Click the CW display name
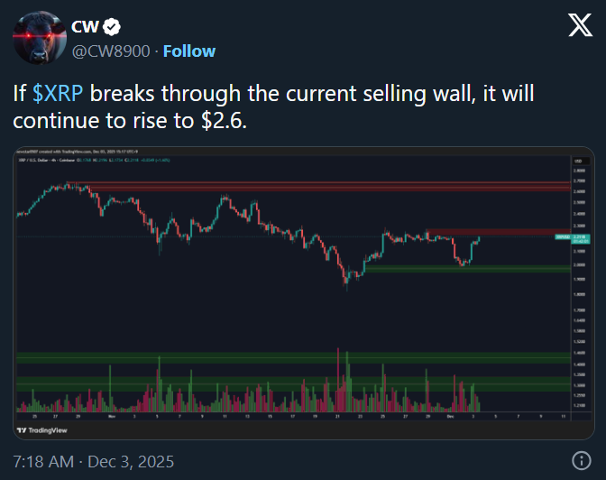The width and height of the screenshot is (606, 480). pos(84,28)
